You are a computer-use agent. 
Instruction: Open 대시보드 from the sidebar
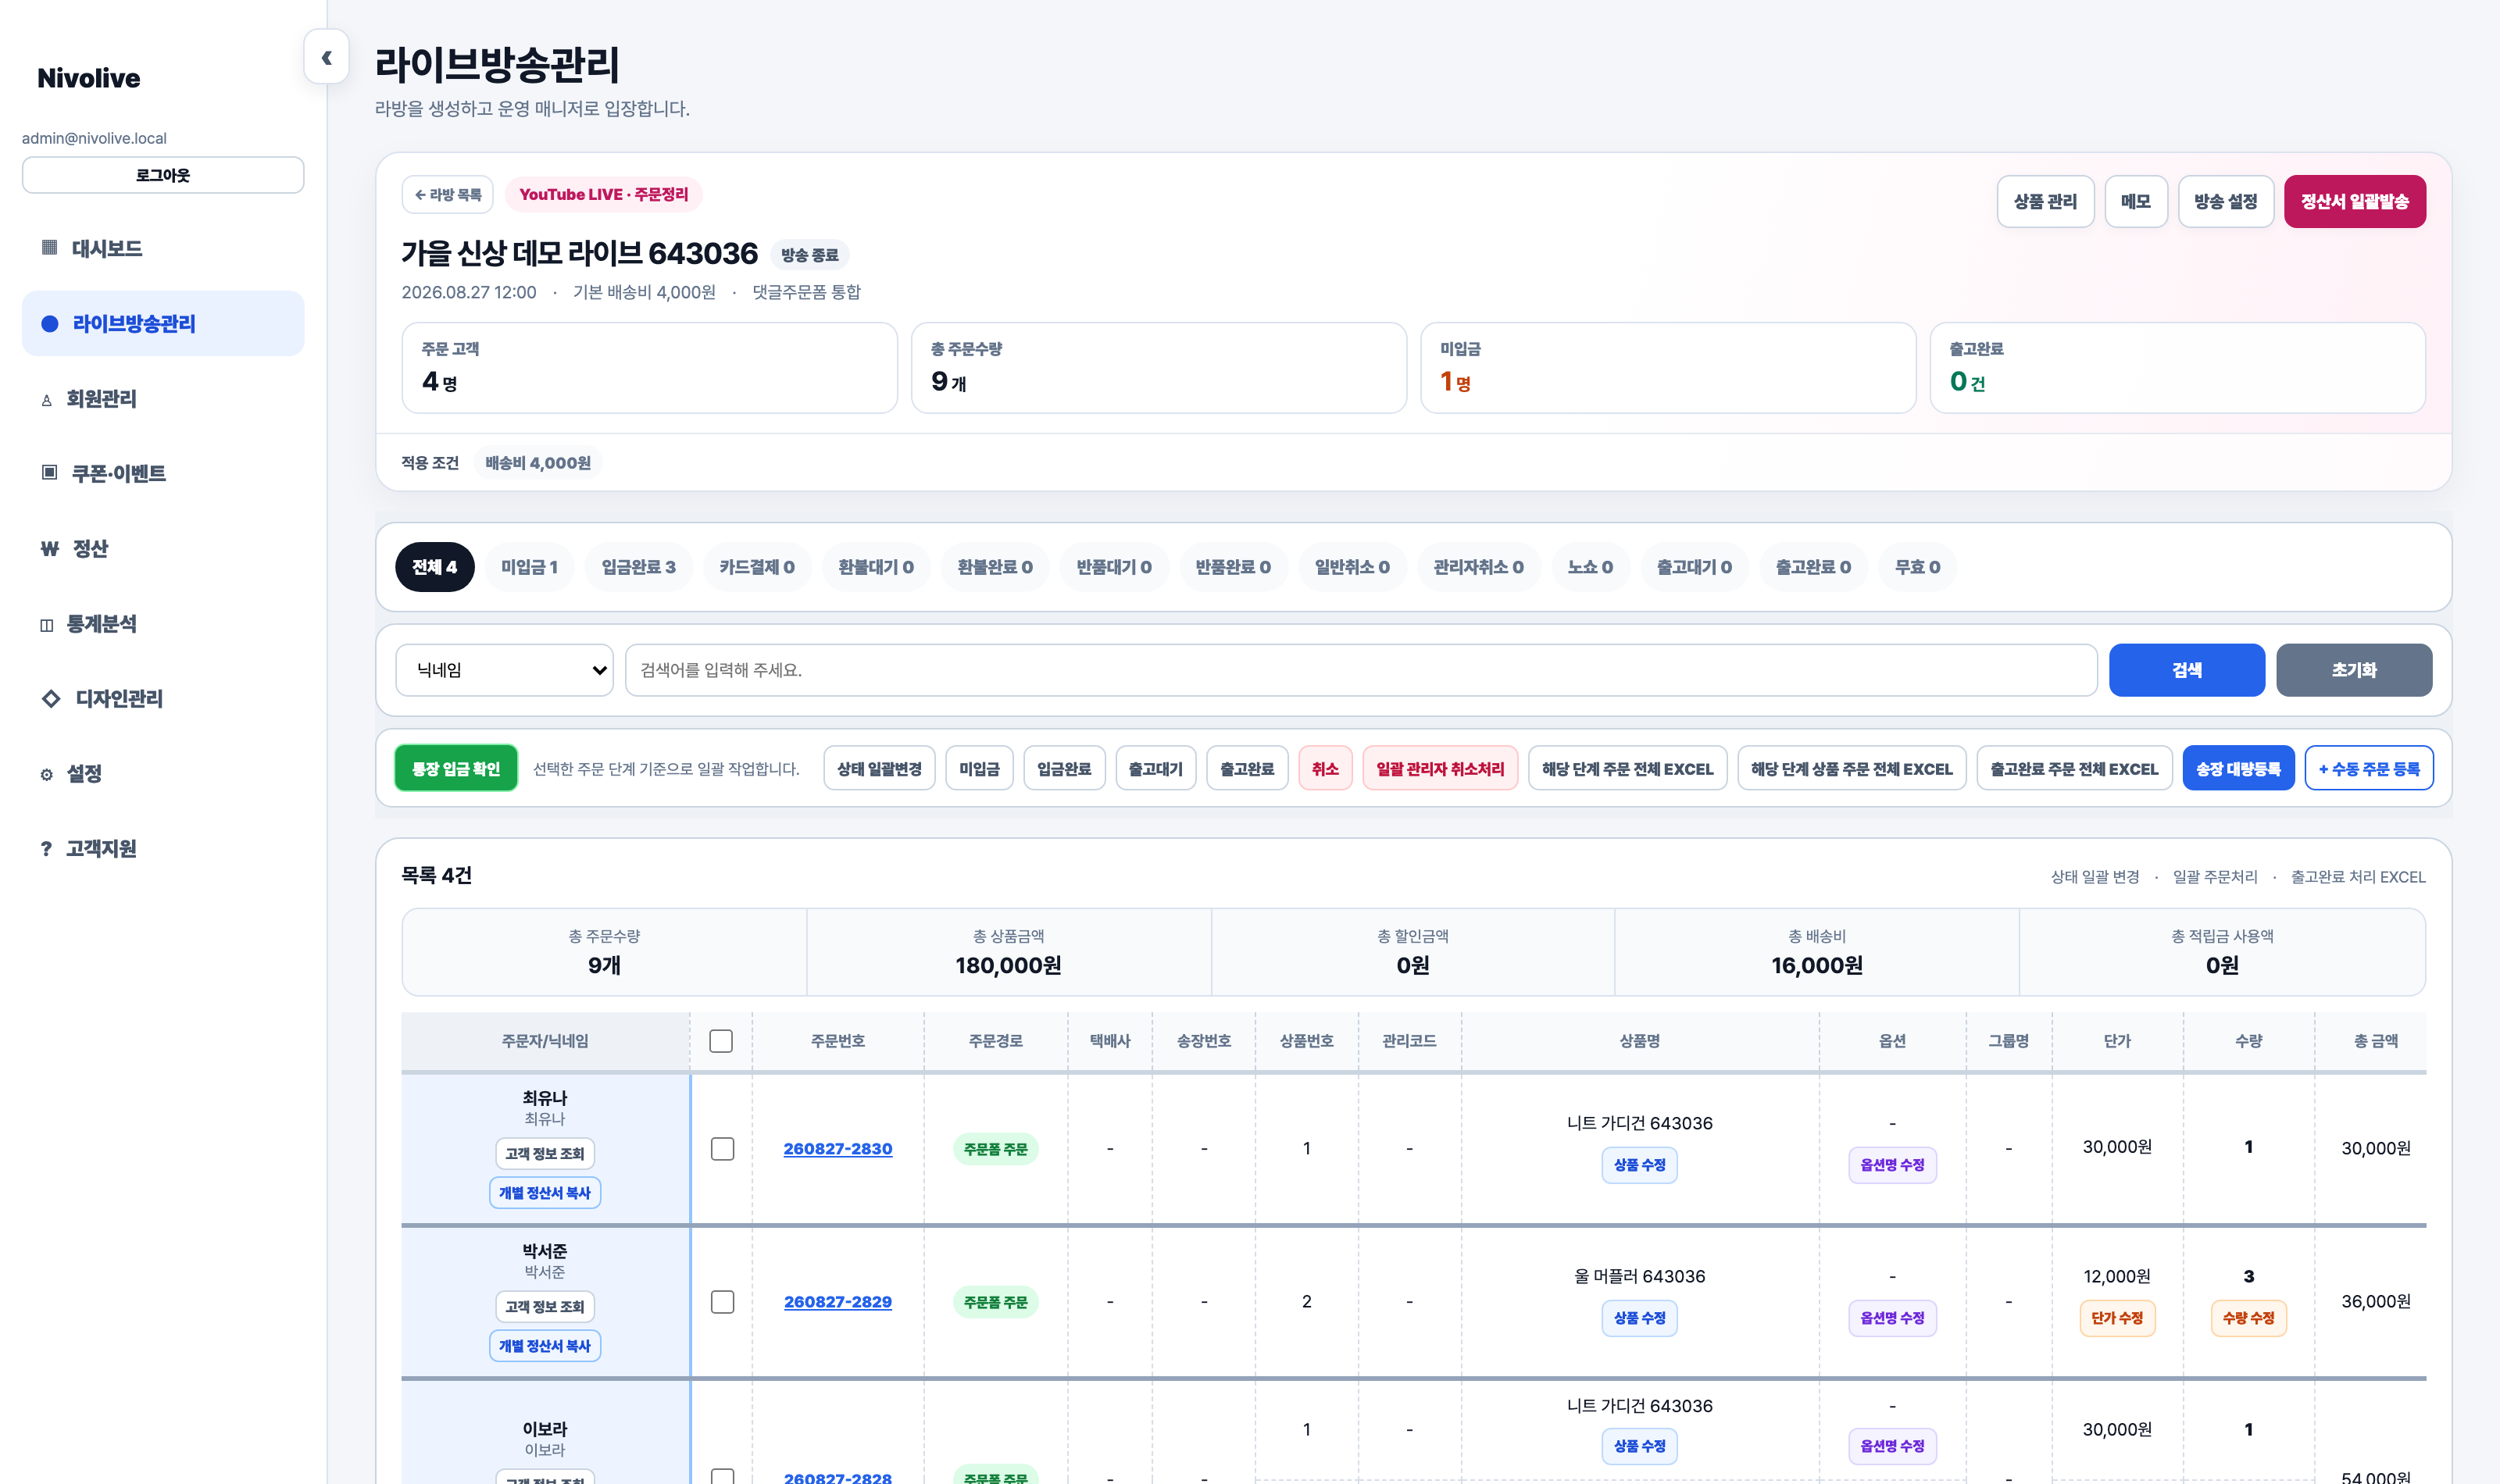(163, 248)
